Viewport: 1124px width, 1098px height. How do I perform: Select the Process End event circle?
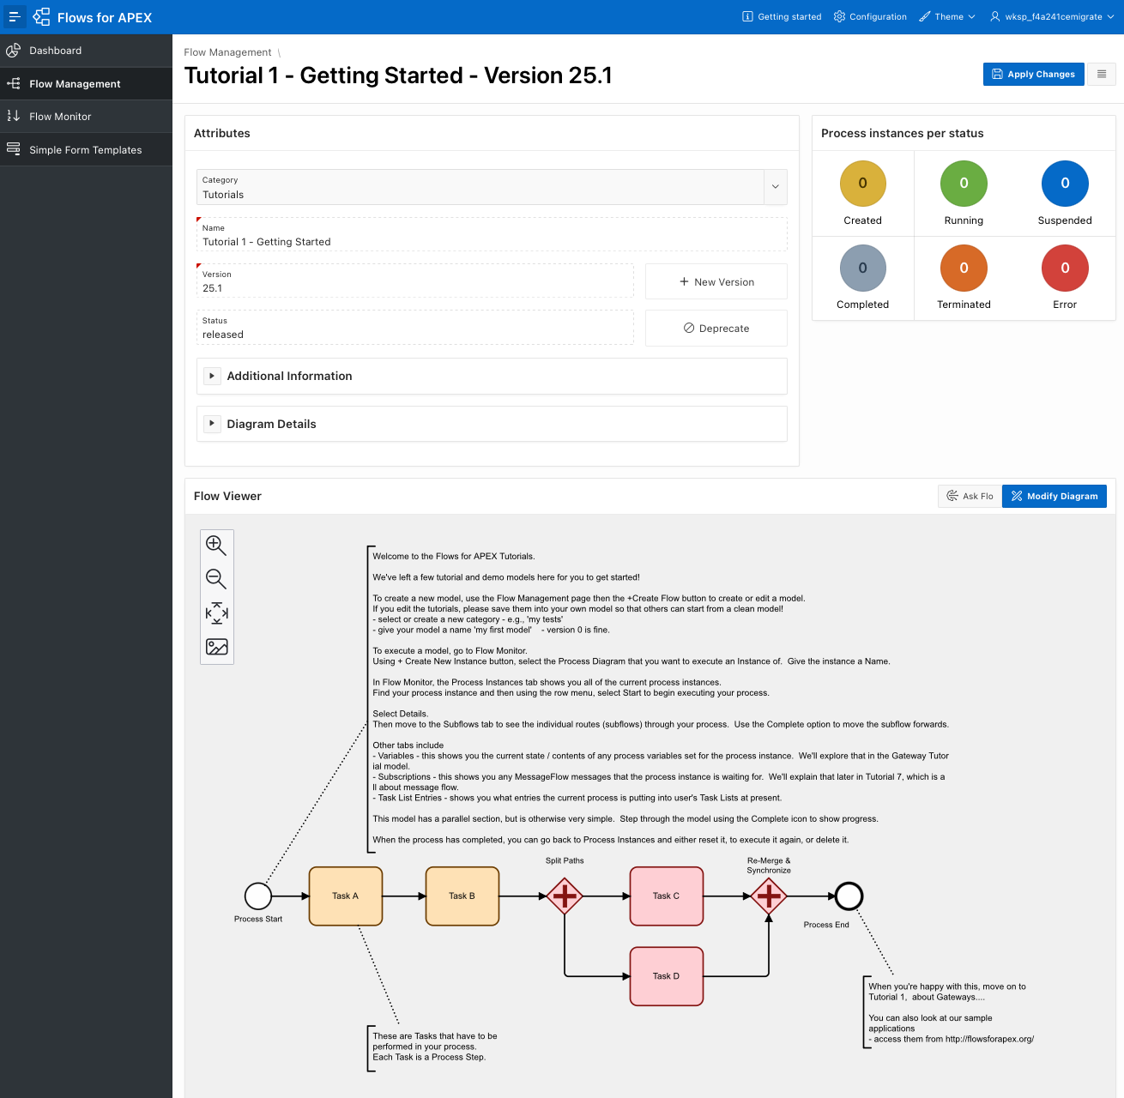click(849, 896)
